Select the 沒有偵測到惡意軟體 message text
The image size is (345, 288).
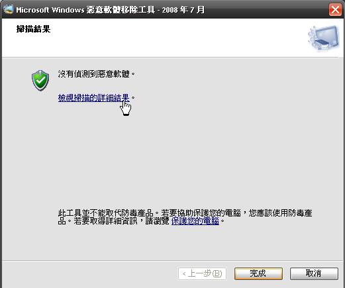click(96, 74)
